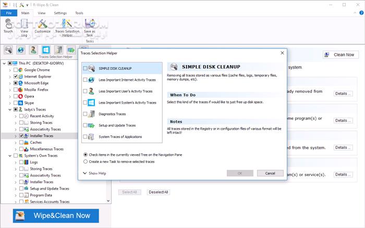Click the Traces Selection Helper ribbon icon

click(x=67, y=24)
